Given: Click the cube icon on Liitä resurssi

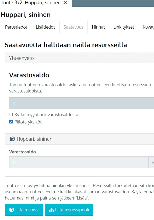Looking at the screenshot, I should [x=12, y=210].
